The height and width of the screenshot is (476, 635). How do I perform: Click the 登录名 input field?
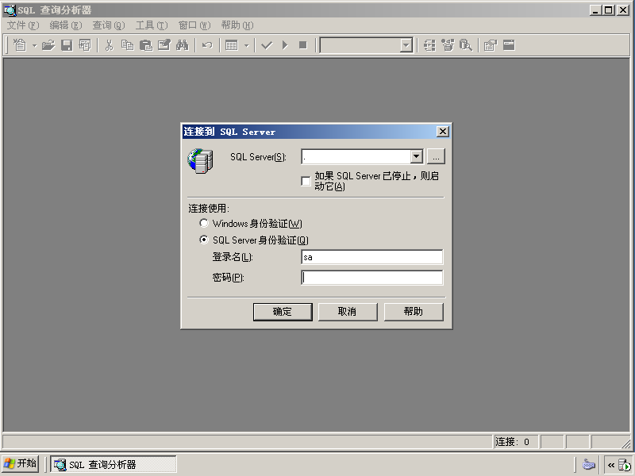pos(371,257)
